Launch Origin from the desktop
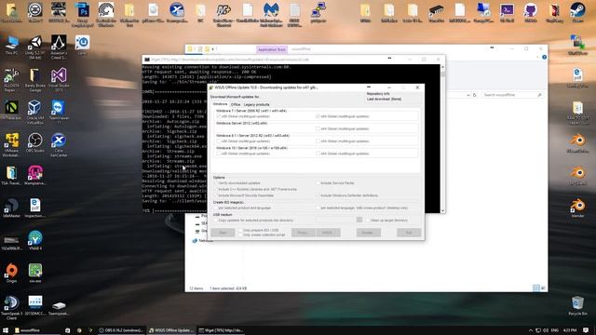Viewport: 596px width, 335px height. tap(11, 273)
